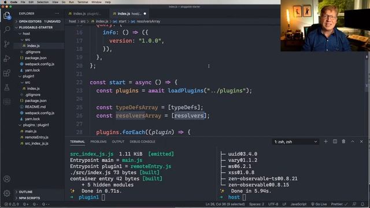Close the terminal panel

pyautogui.click(x=361, y=142)
